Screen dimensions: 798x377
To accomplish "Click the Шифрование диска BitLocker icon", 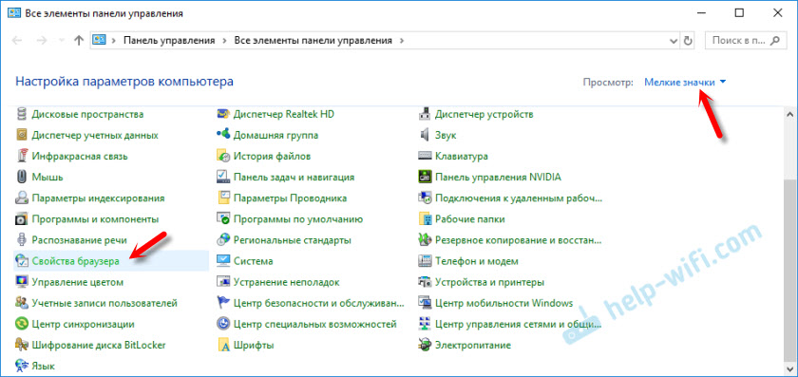I will tap(21, 345).
